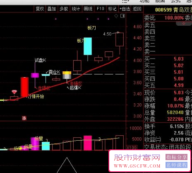Click the 委比 100.00% value
This screenshot has width=192, height=173.
tap(174, 18)
